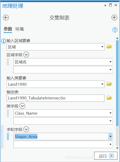Click the plus icon beside 交集制表

point(114,17)
